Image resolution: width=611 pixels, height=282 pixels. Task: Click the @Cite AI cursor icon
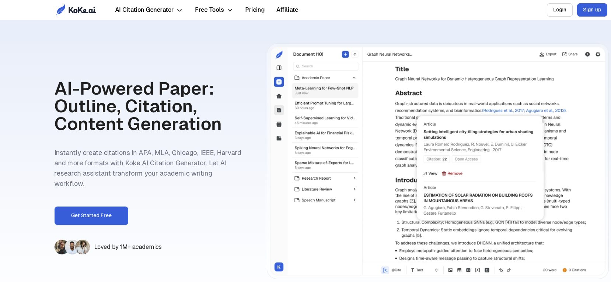tap(385, 270)
